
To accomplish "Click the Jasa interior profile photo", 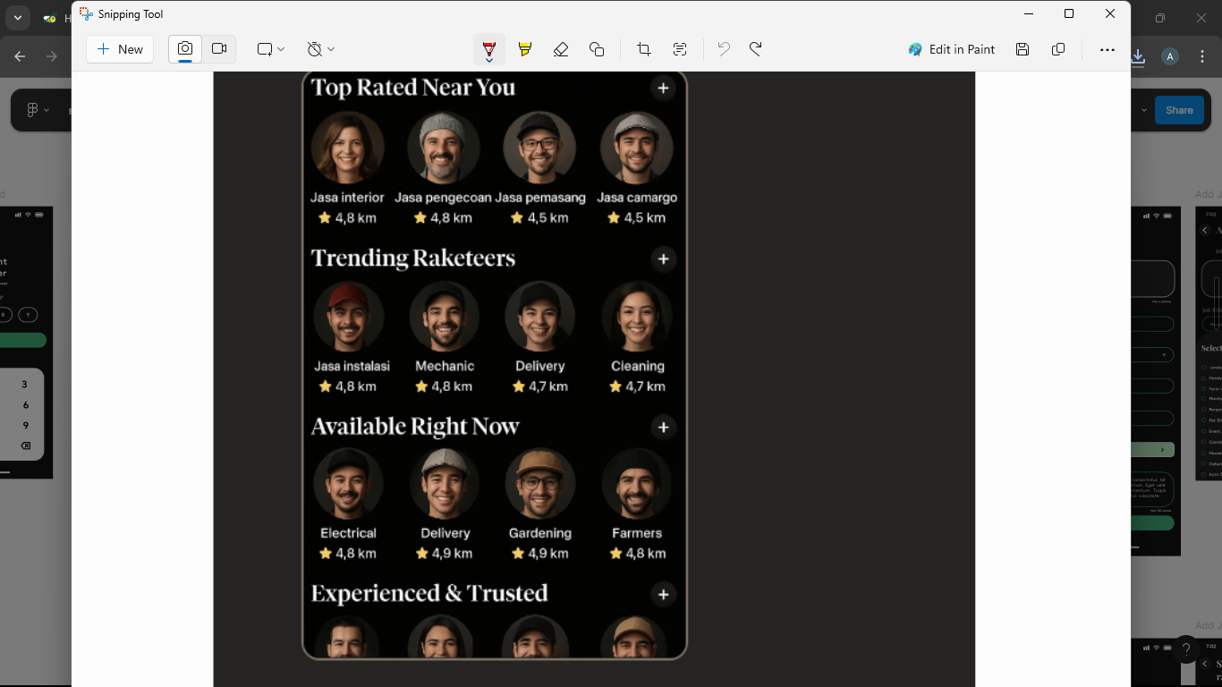I will [x=347, y=148].
